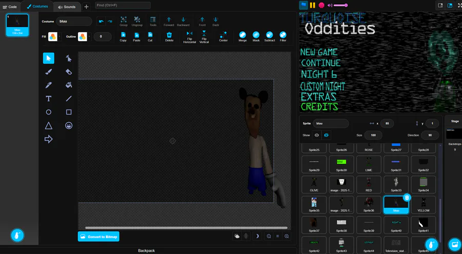Click the Fill color swatch
This screenshot has width=462, height=254.
(53, 36)
